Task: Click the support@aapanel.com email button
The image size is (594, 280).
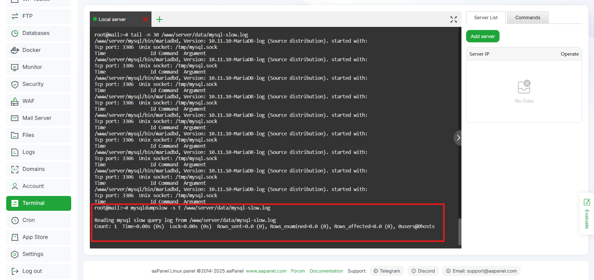Action: coord(481,271)
